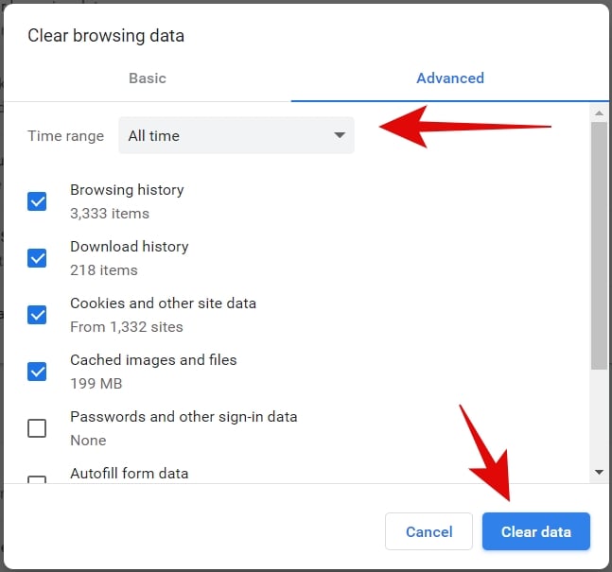Select the Advanced tab
The width and height of the screenshot is (612, 572).
(x=450, y=78)
